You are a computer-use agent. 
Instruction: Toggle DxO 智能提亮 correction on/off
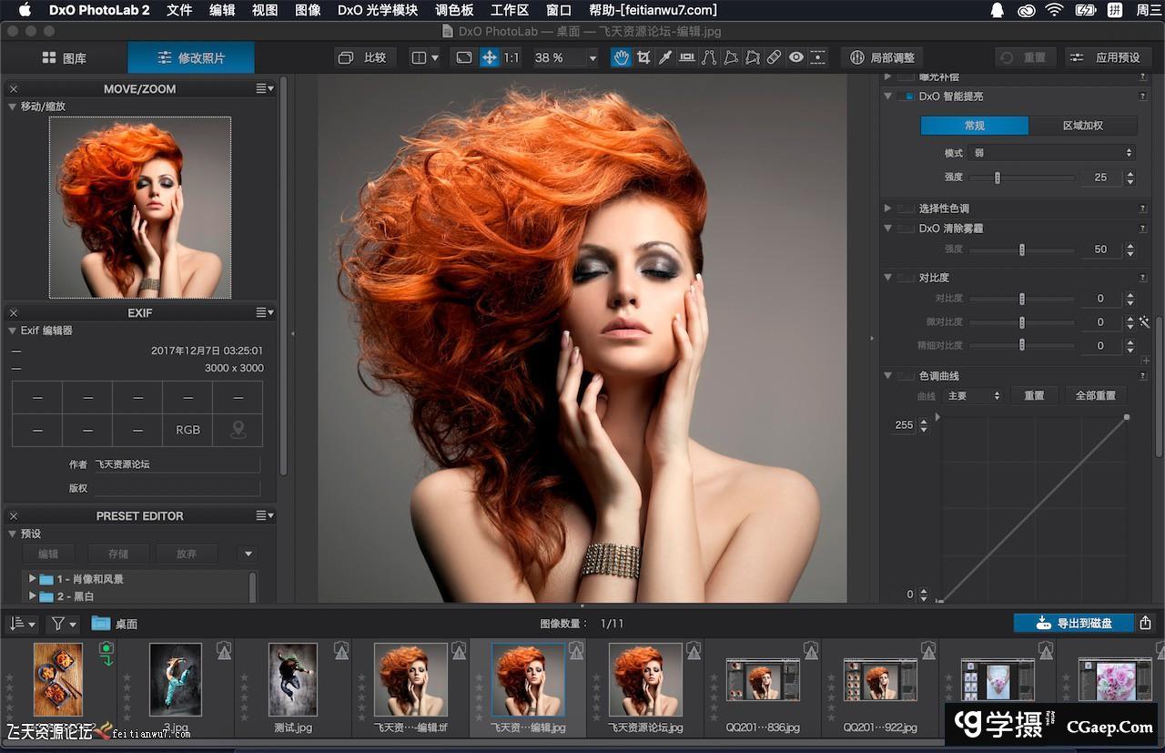tap(906, 97)
